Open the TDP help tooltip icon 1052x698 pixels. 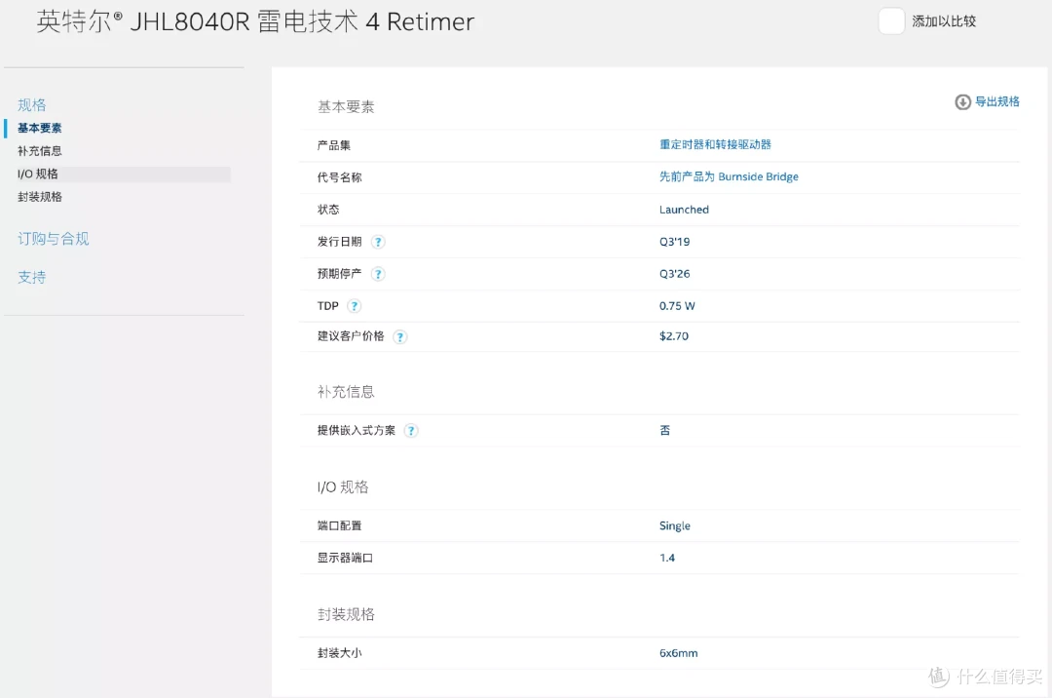pyautogui.click(x=355, y=306)
